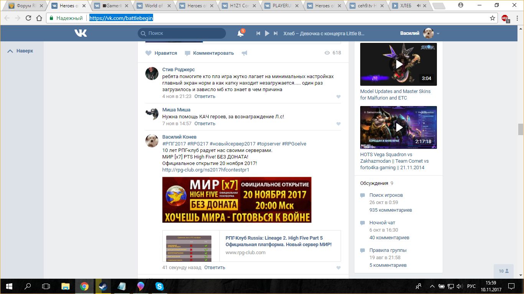Click Ответить under Миша Миша's comment

pyautogui.click(x=205, y=124)
